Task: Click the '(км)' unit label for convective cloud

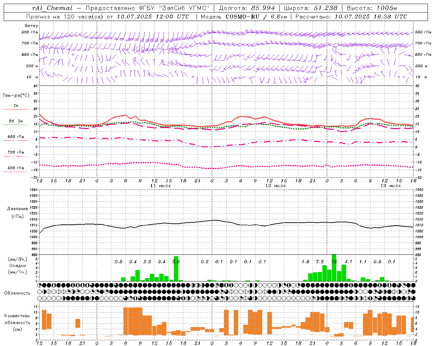Action: [x=18, y=329]
